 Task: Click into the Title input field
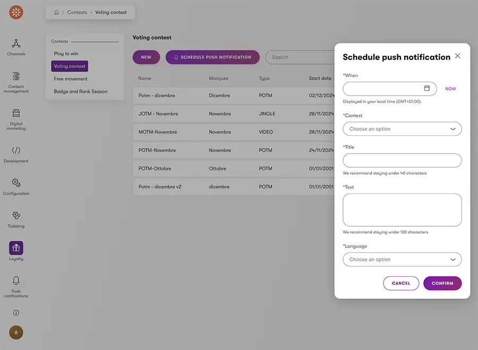click(x=402, y=160)
